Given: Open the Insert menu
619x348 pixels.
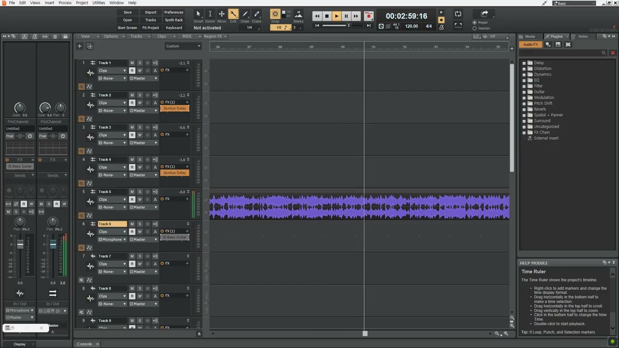Looking at the screenshot, I should (49, 3).
